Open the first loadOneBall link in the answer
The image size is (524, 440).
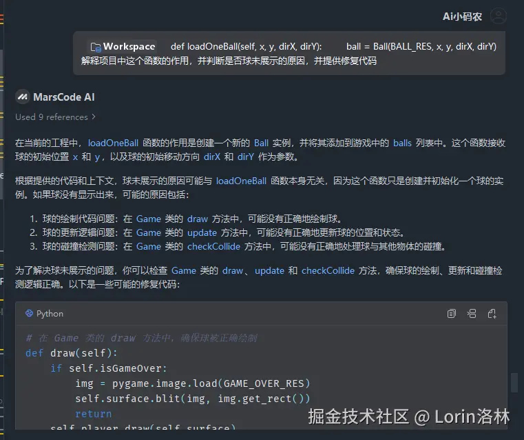pyautogui.click(x=113, y=143)
